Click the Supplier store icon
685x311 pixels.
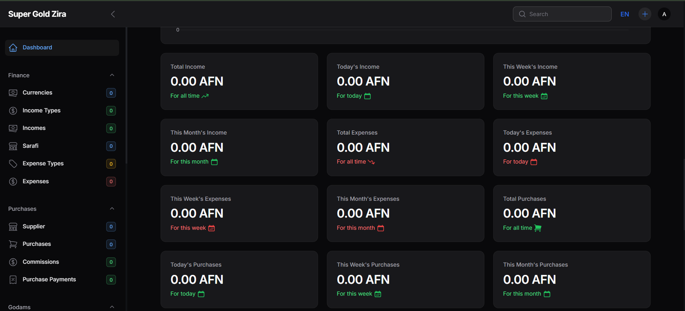coord(13,227)
